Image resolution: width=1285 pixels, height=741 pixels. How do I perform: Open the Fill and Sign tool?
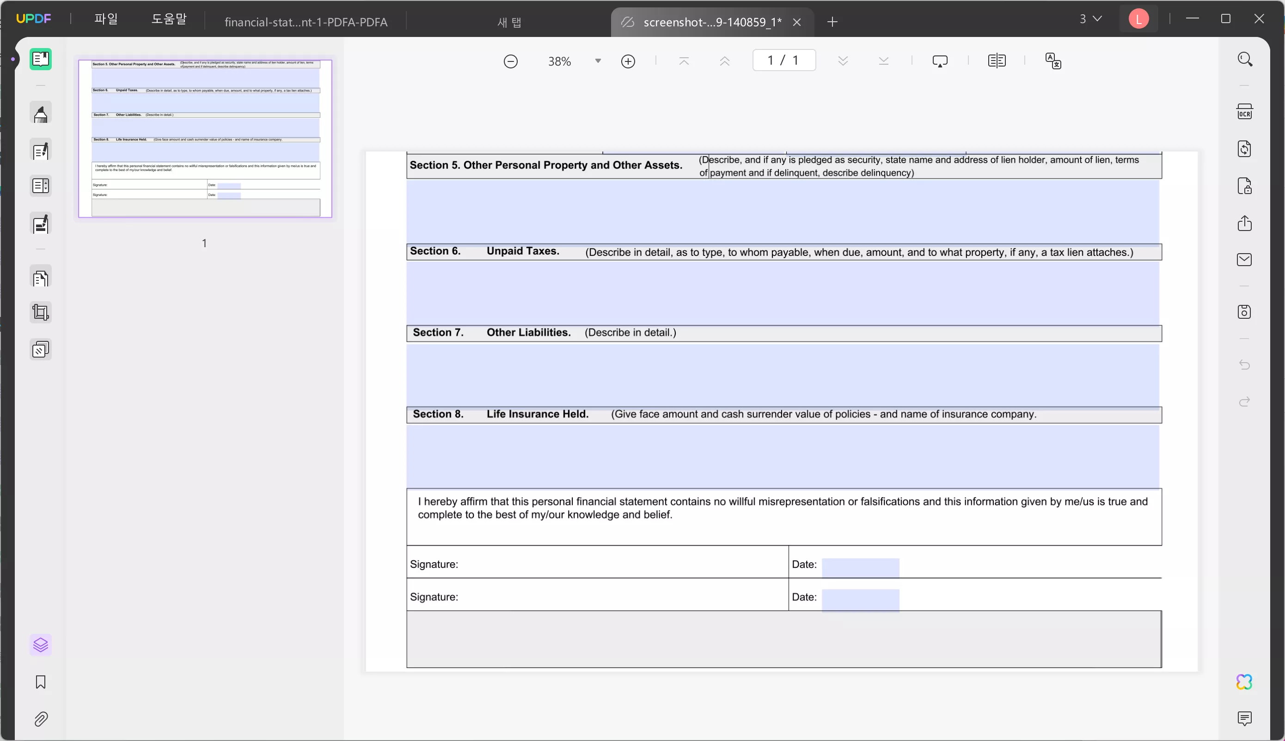(x=41, y=224)
